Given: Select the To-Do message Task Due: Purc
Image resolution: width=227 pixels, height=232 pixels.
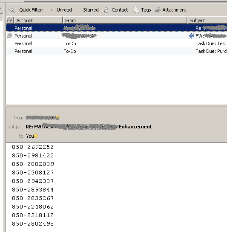Looking at the screenshot, I should (116, 51).
